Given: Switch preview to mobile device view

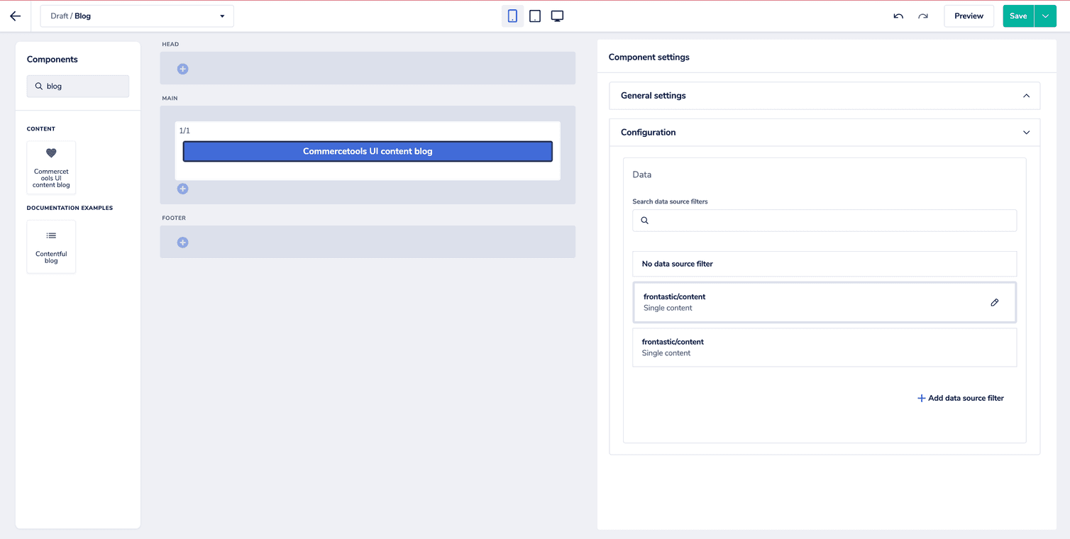Looking at the screenshot, I should (512, 16).
